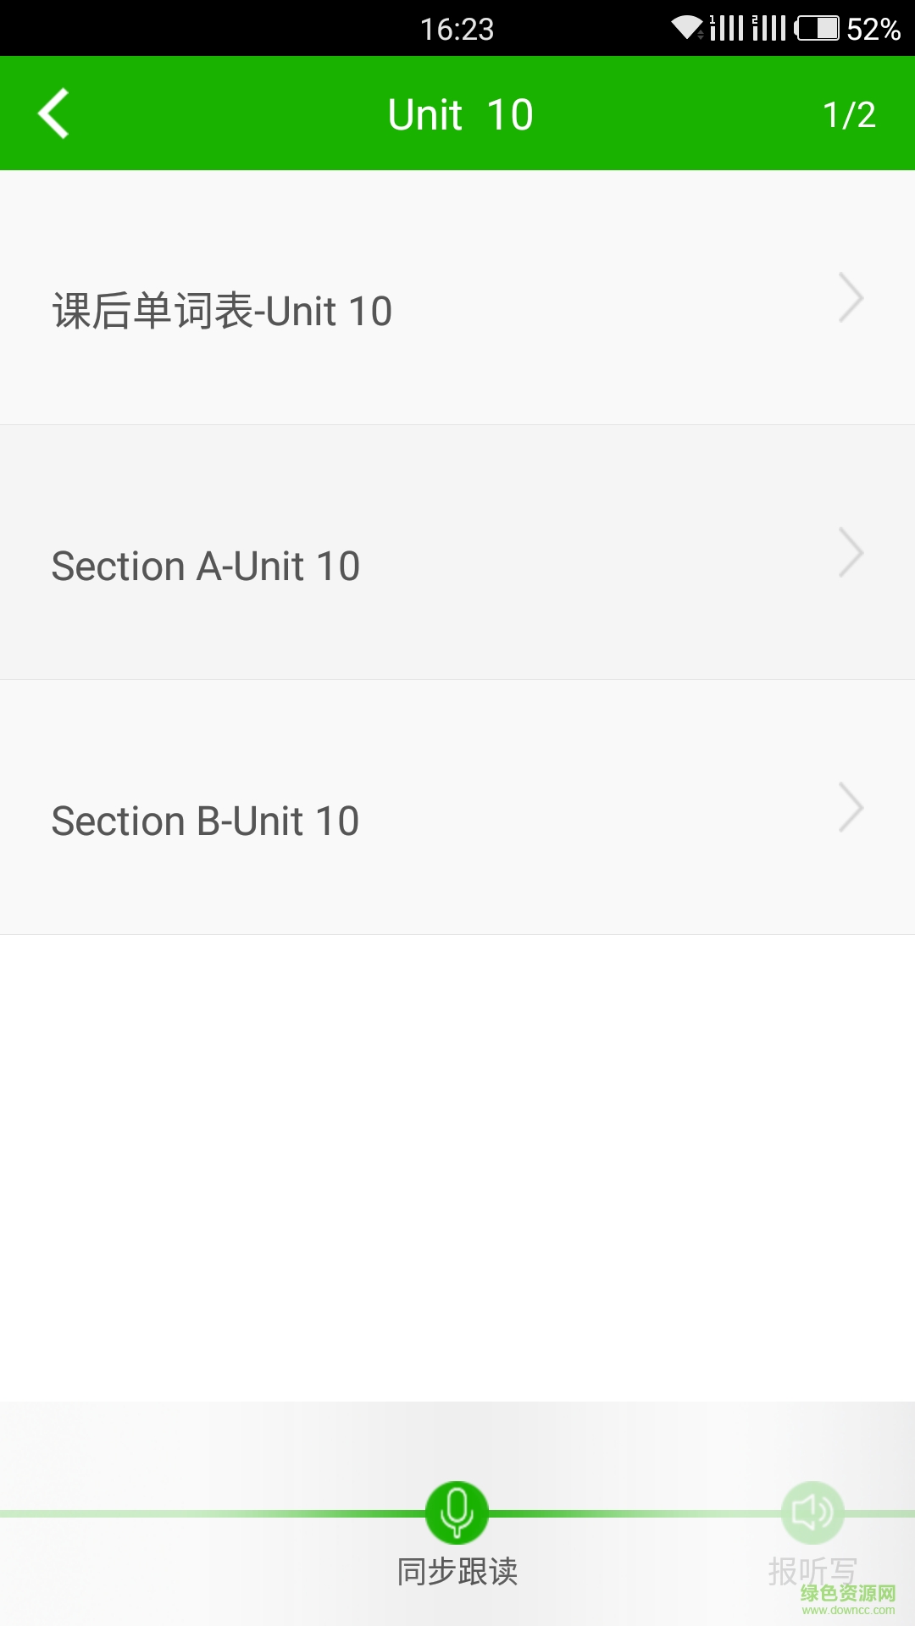Tap the back arrow in header

(53, 113)
